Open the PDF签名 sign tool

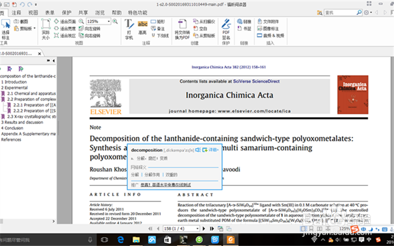pyautogui.click(x=226, y=29)
